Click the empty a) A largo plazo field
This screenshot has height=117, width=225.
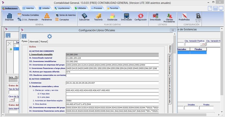coord(113,94)
